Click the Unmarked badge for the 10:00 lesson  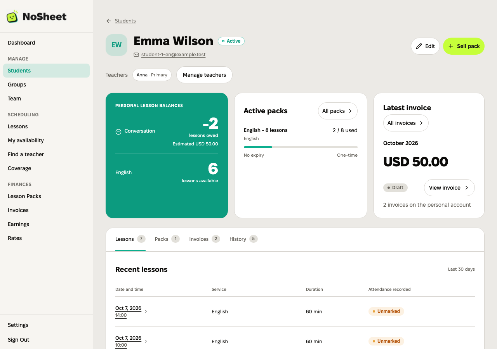386,341
